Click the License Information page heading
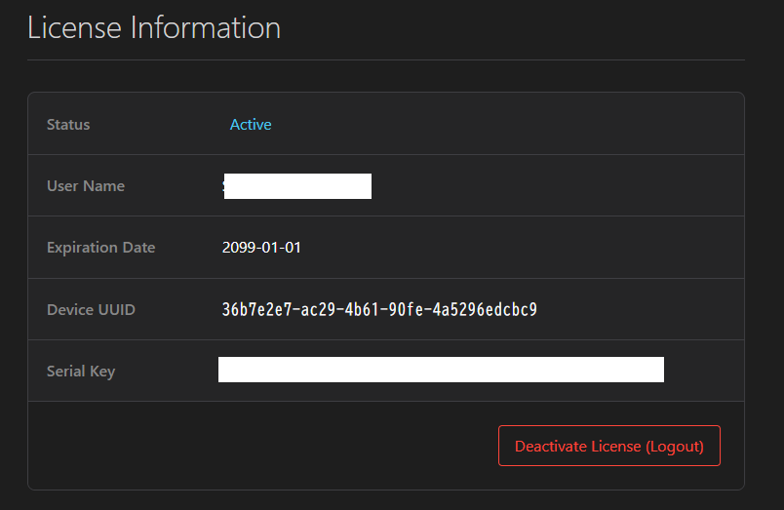 154,27
